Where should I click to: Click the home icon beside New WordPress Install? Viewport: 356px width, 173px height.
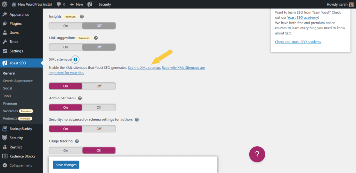tap(14, 4)
